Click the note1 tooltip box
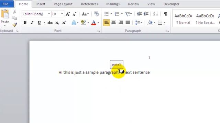The width and height of the screenshot is (220, 123). (x=117, y=65)
